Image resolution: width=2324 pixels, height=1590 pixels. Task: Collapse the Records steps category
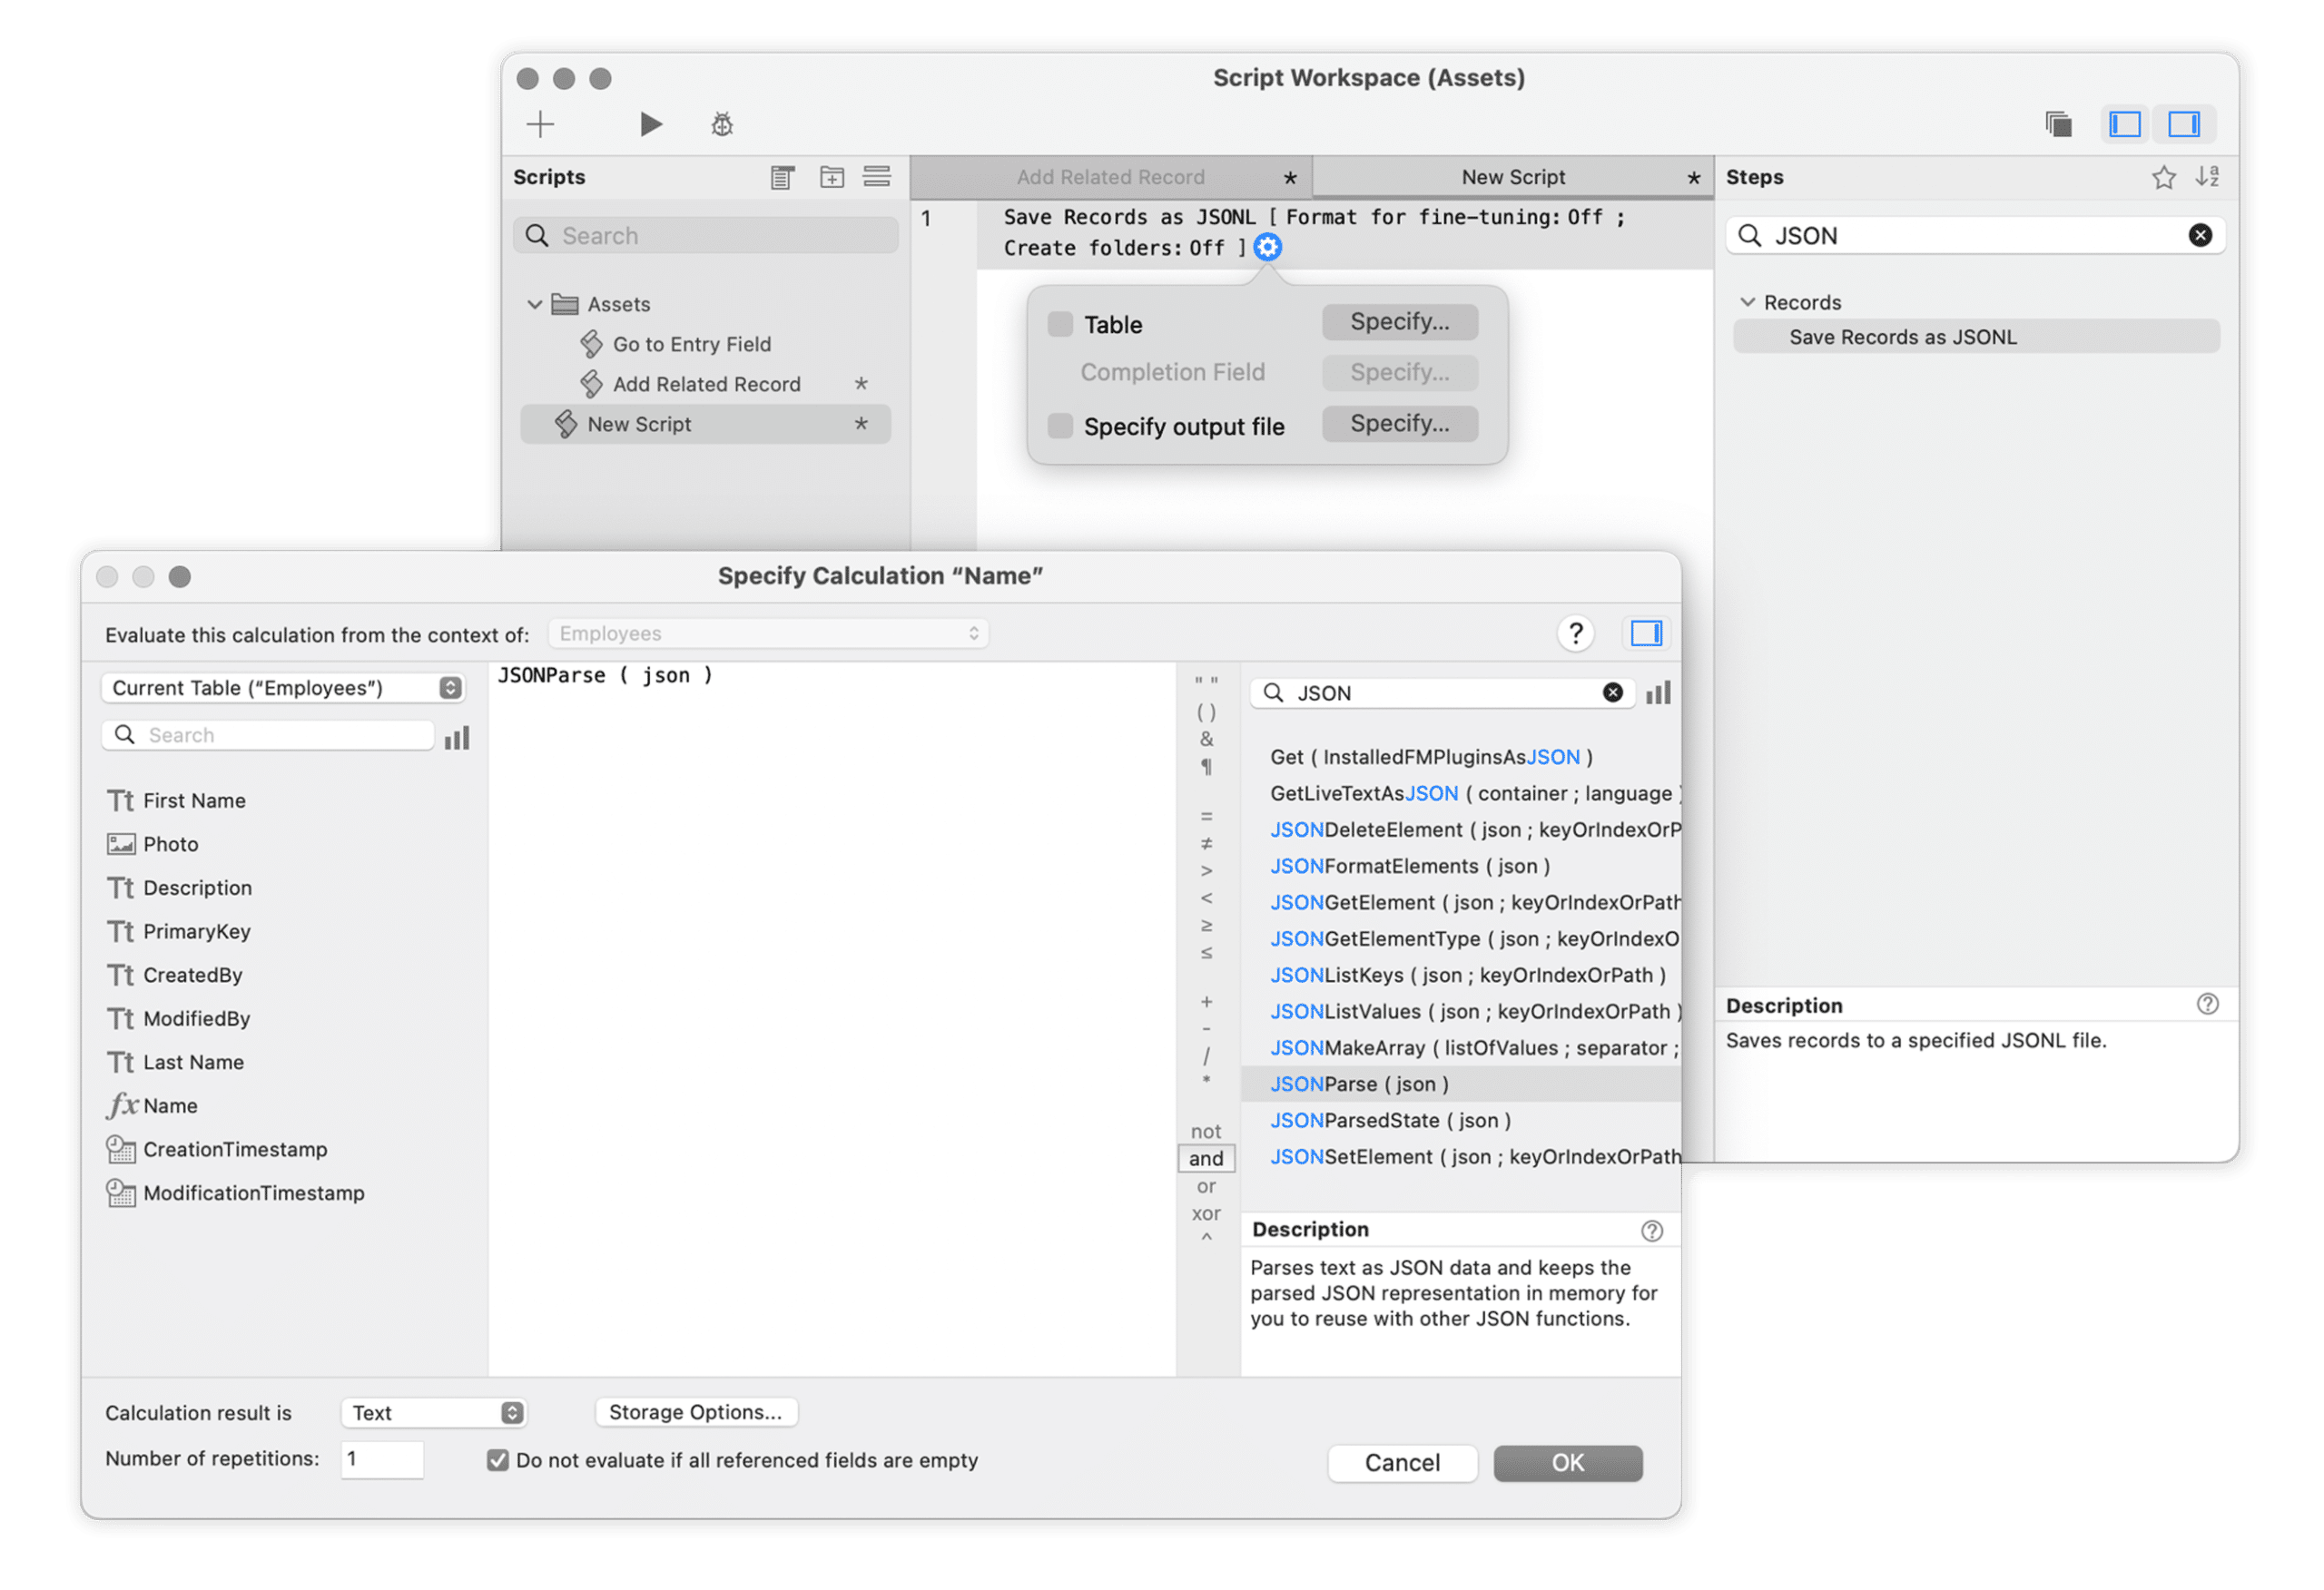click(1747, 302)
